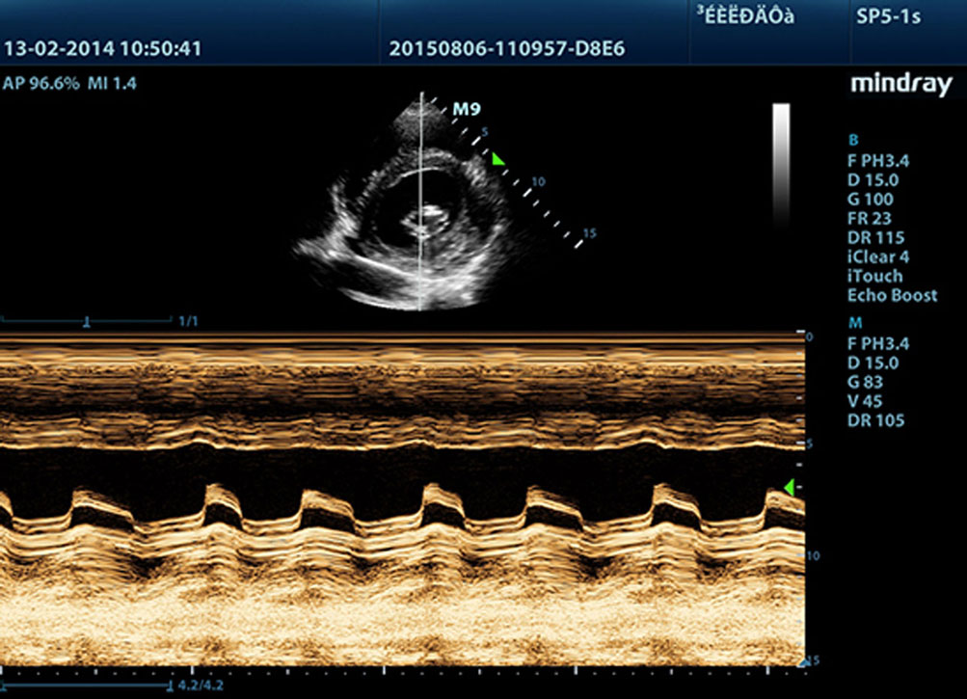The height and width of the screenshot is (699, 967).
Task: Click the handle on the 1/1 cine bar
Action: 87,321
